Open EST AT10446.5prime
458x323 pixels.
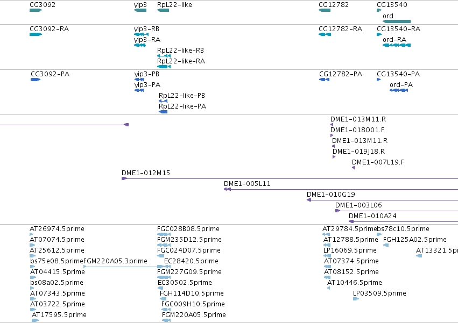(x=329, y=288)
